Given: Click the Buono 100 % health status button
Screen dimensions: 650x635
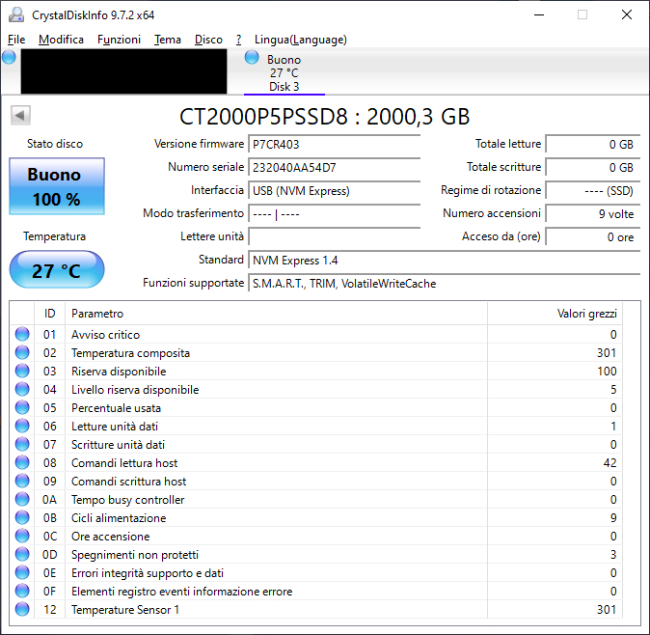Looking at the screenshot, I should tap(57, 186).
